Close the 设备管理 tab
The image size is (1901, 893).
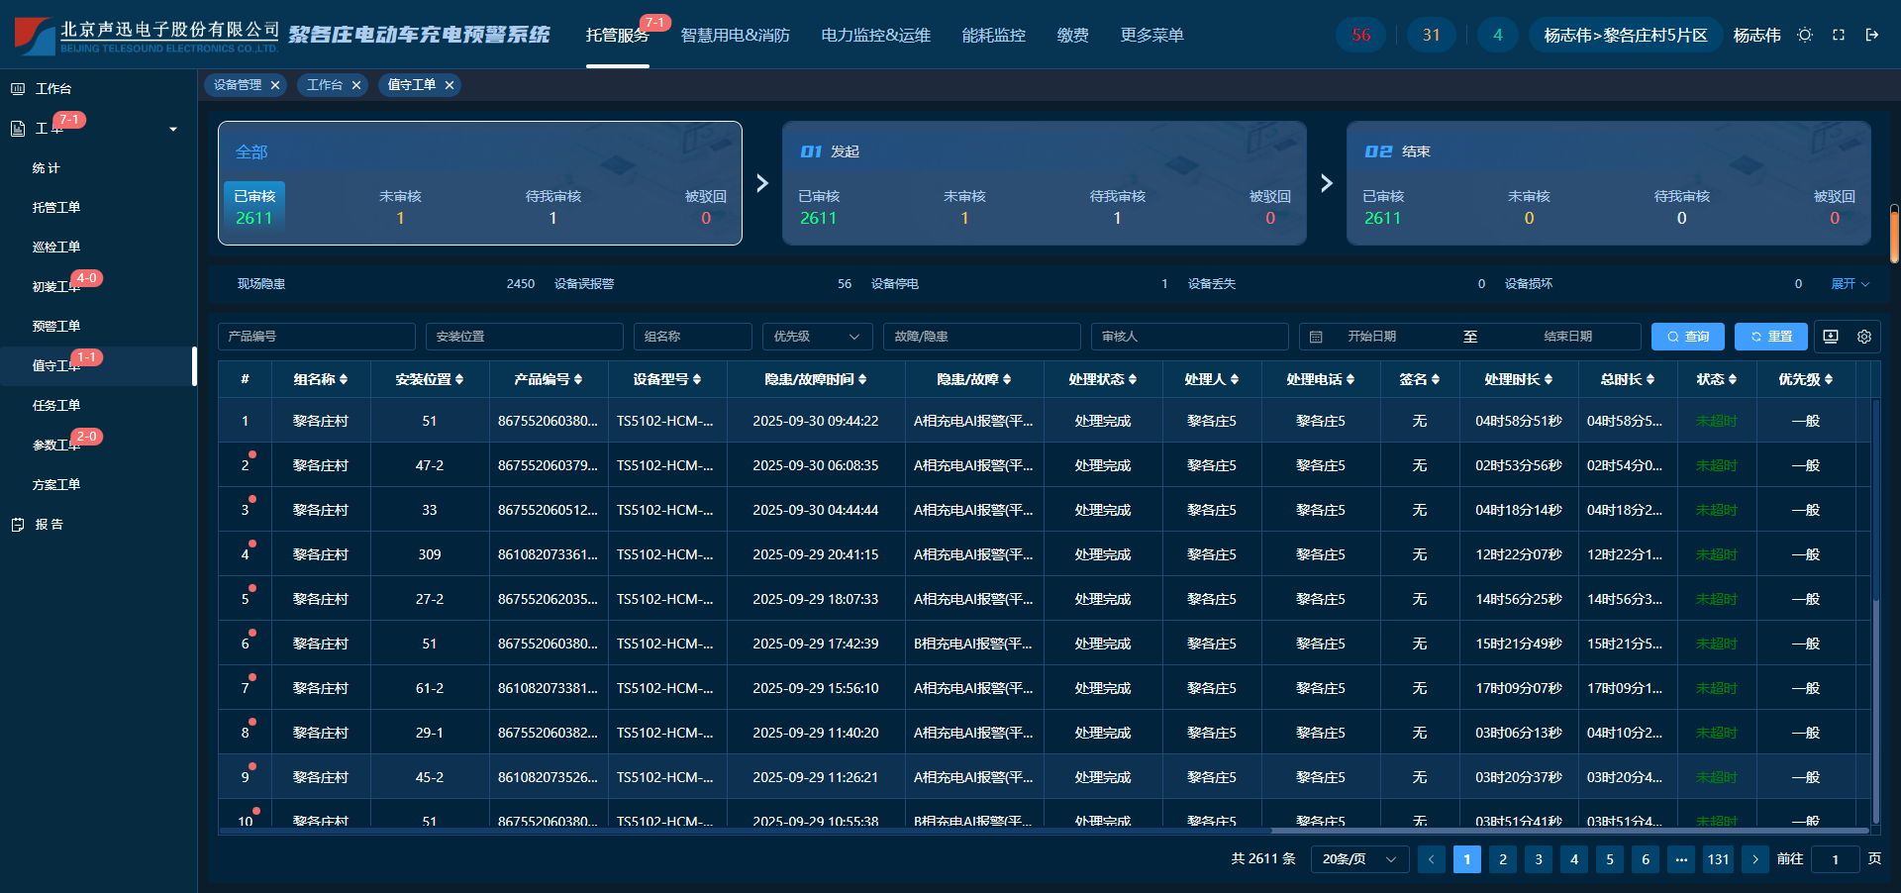tap(275, 85)
